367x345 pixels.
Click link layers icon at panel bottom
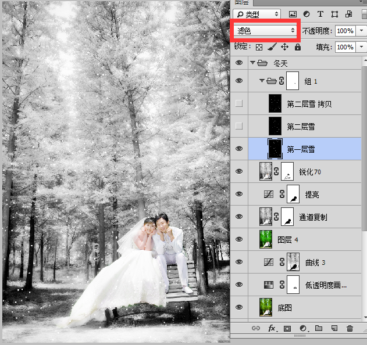[x=256, y=328]
